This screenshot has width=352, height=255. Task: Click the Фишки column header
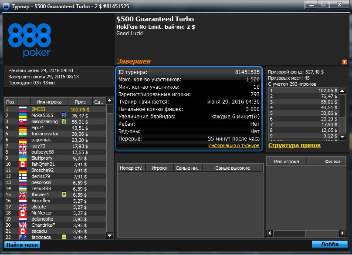tap(327, 161)
